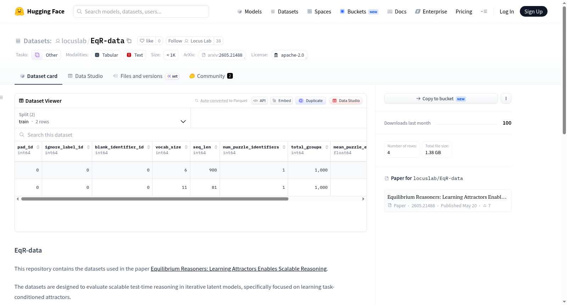Open the Spaces page
This screenshot has height=305, width=567.
319,11
